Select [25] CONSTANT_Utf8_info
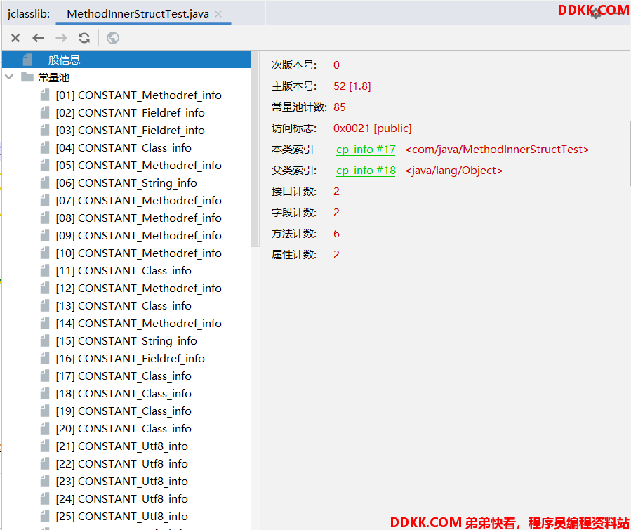The image size is (631, 530). 121,517
